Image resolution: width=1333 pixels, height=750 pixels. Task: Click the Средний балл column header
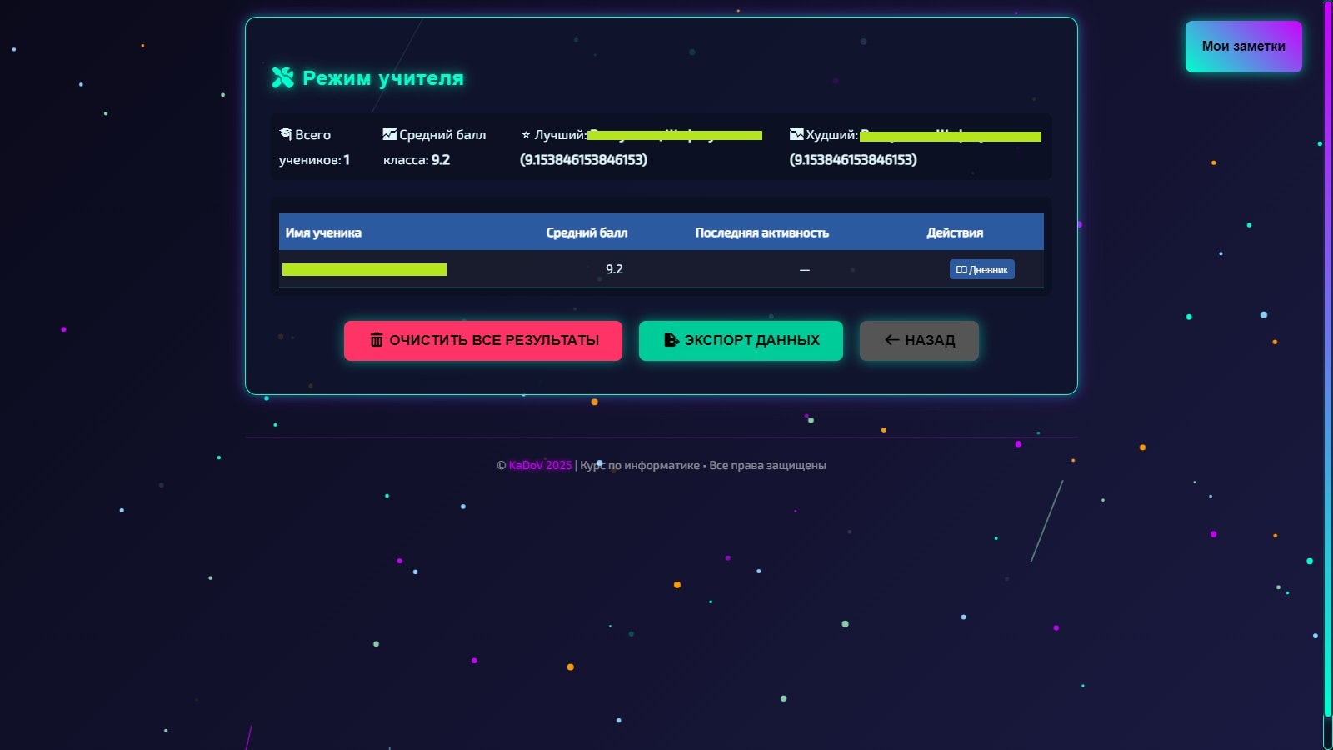click(x=586, y=232)
